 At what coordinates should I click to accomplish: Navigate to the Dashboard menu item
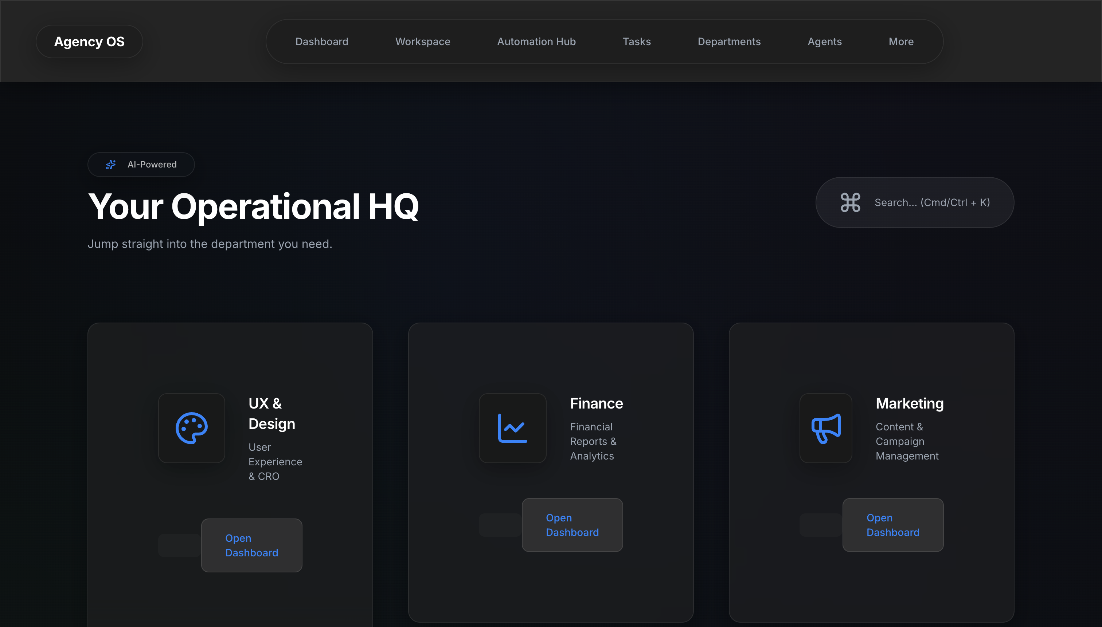pos(322,42)
